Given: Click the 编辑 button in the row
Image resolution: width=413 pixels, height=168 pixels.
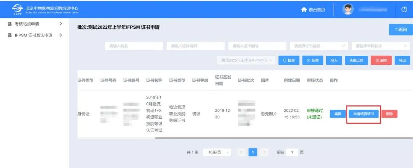Looking at the screenshot, I should (x=338, y=114).
